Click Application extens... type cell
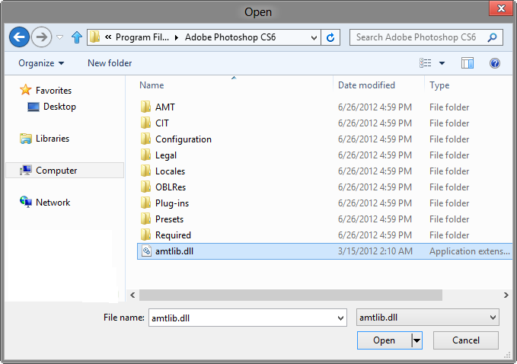 tap(470, 251)
